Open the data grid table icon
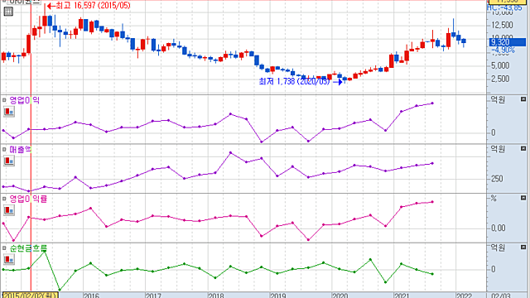Viewport: 530px width, 298px height. click(x=8, y=12)
